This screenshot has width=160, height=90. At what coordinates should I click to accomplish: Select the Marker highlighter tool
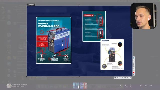coord(134,68)
